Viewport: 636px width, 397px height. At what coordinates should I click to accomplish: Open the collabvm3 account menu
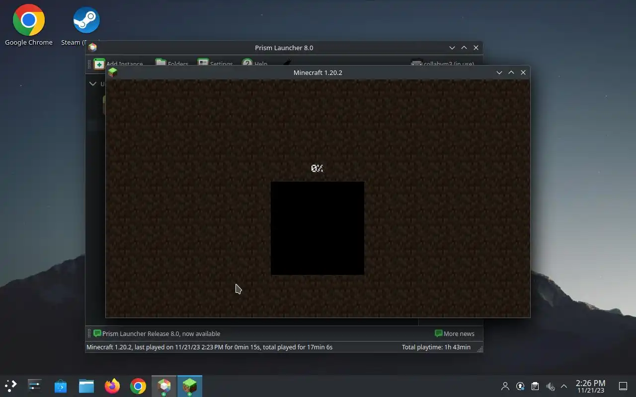tap(442, 64)
